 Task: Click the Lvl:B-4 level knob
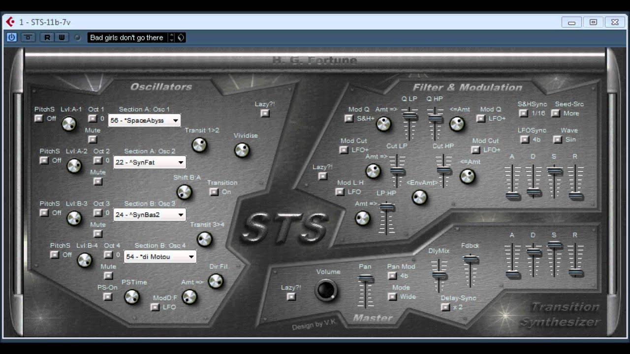coord(85,260)
